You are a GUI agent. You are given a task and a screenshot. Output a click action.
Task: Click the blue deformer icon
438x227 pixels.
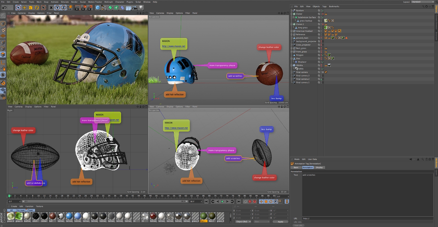coord(122,8)
